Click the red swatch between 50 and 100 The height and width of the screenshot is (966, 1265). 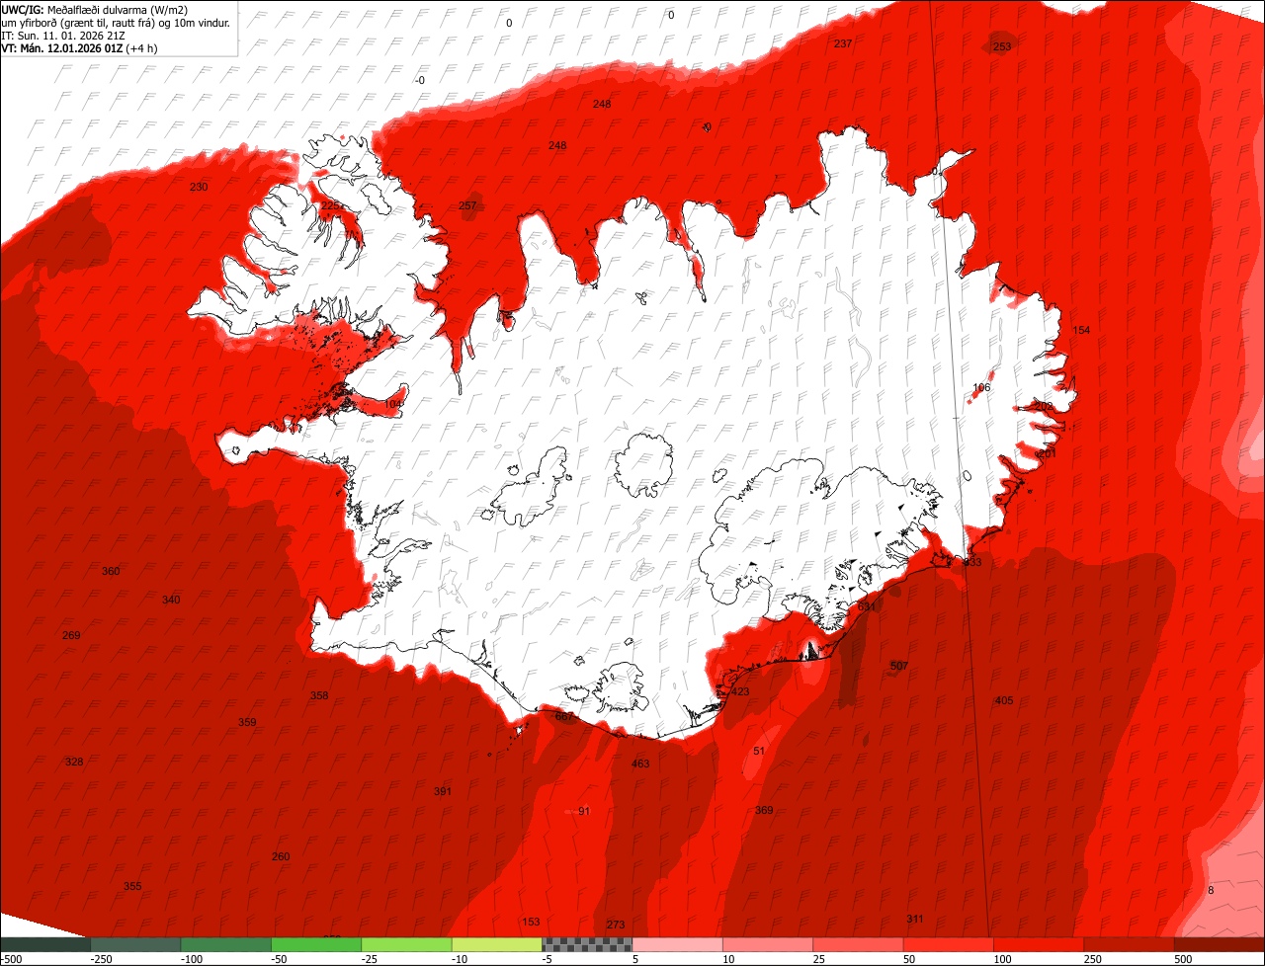949,945
